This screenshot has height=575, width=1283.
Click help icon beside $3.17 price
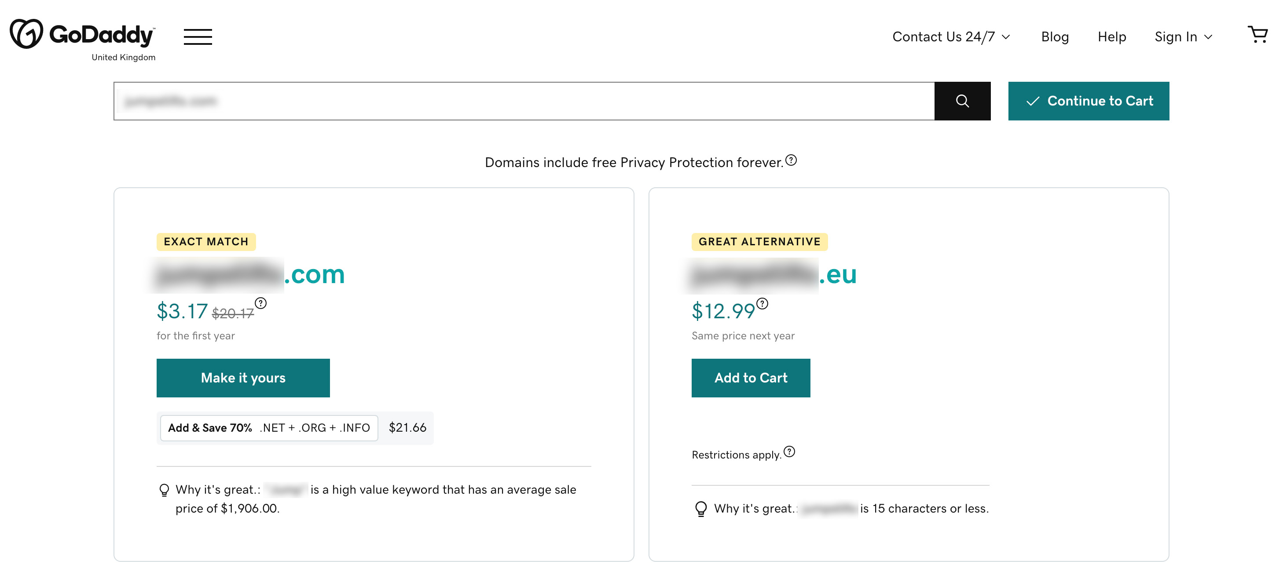point(260,303)
